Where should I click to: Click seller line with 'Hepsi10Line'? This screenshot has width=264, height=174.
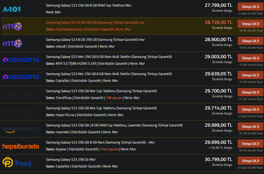tap(85, 115)
